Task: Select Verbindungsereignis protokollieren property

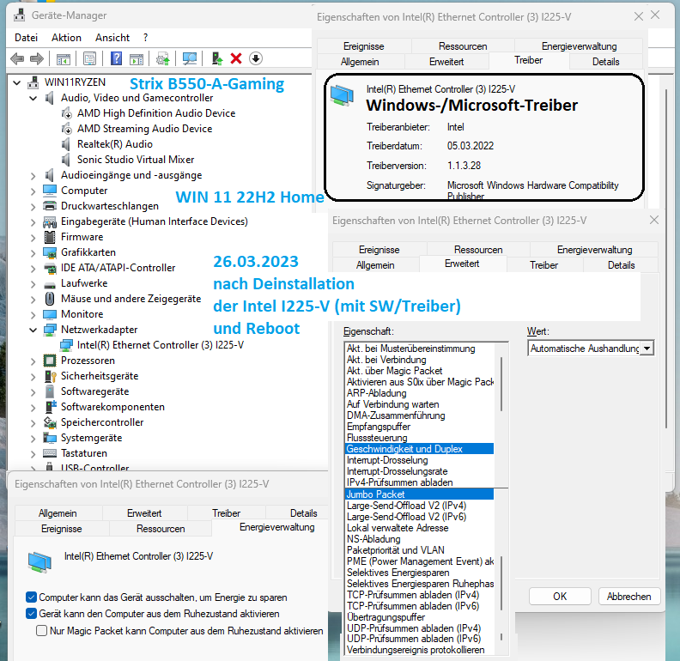Action: pyautogui.click(x=419, y=650)
